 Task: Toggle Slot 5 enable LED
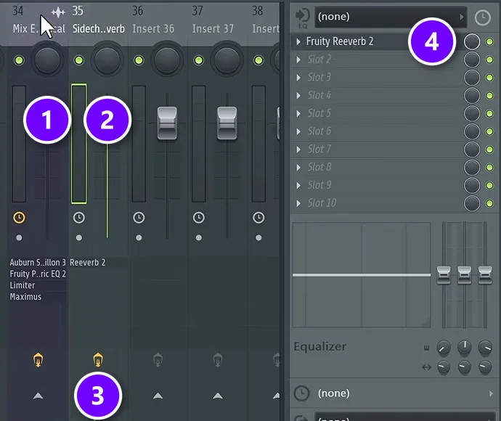click(489, 113)
